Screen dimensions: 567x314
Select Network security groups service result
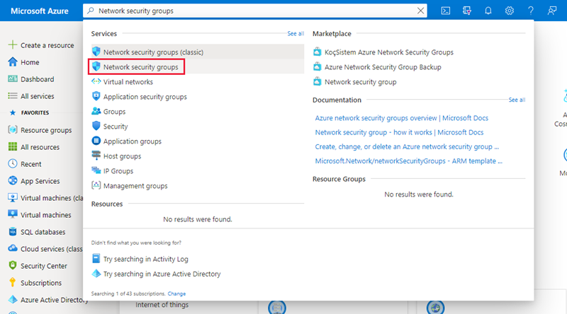[198, 66]
